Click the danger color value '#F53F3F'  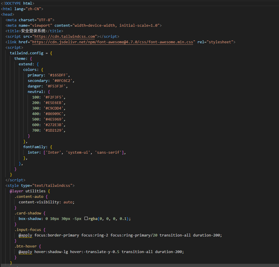(x=56, y=86)
